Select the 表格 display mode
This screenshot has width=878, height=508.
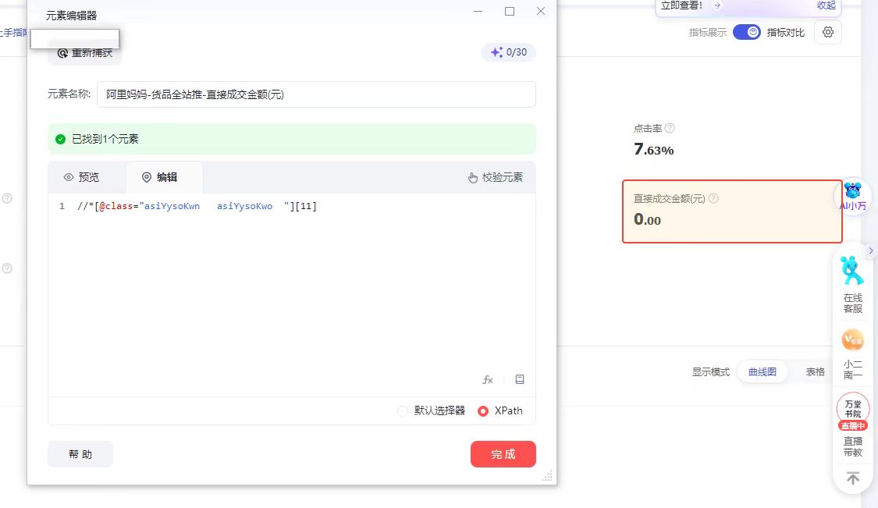(815, 372)
